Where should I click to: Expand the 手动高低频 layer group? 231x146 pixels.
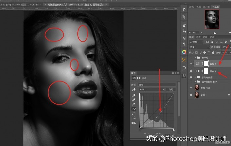point(196,77)
